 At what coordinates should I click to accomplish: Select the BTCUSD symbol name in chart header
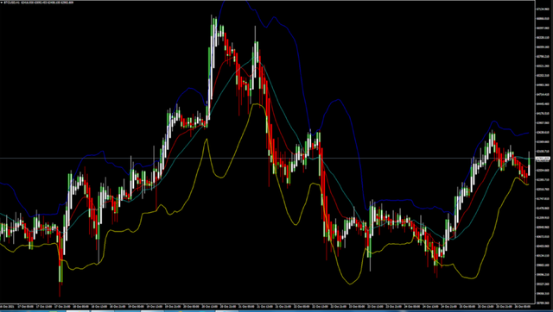tap(11, 3)
